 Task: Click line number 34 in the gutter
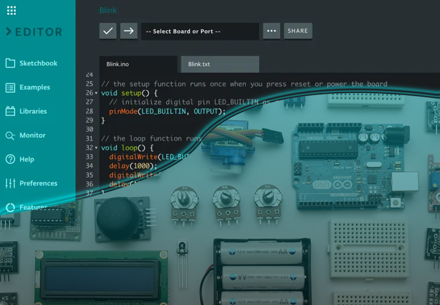(89, 165)
